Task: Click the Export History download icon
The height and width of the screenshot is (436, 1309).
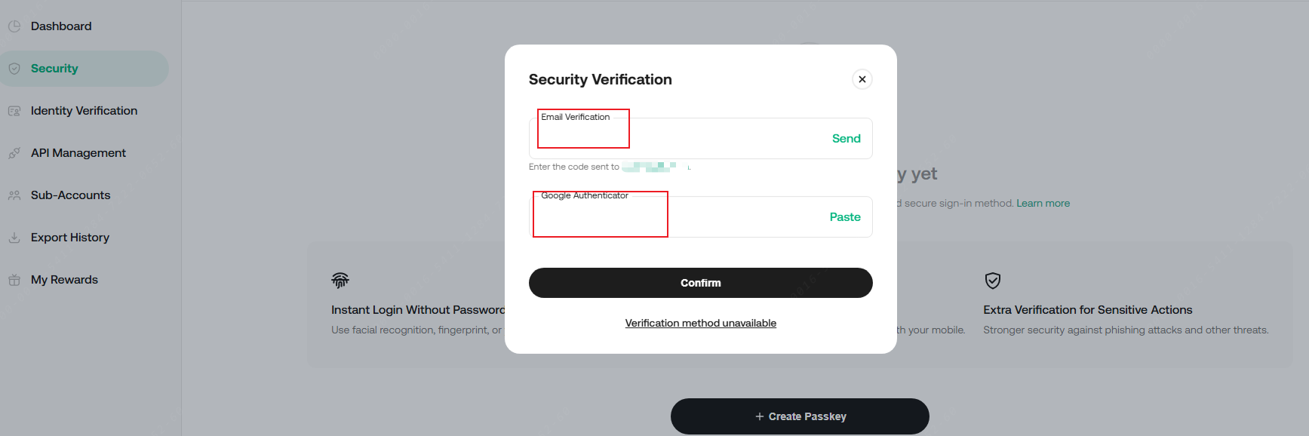Action: (x=14, y=238)
